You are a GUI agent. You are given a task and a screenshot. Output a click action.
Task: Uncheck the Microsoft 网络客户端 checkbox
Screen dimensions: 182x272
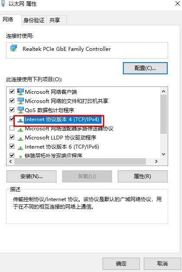point(12,91)
